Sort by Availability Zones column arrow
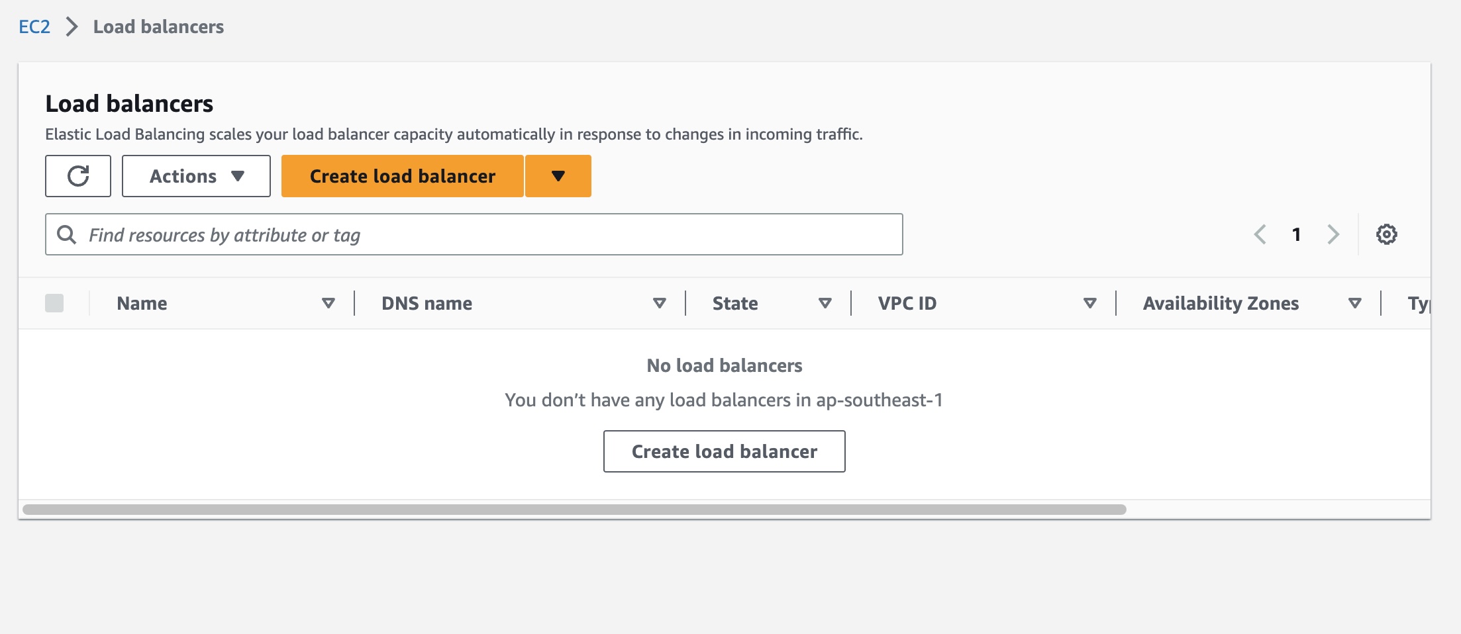Screen dimensions: 1461x634 [1355, 303]
